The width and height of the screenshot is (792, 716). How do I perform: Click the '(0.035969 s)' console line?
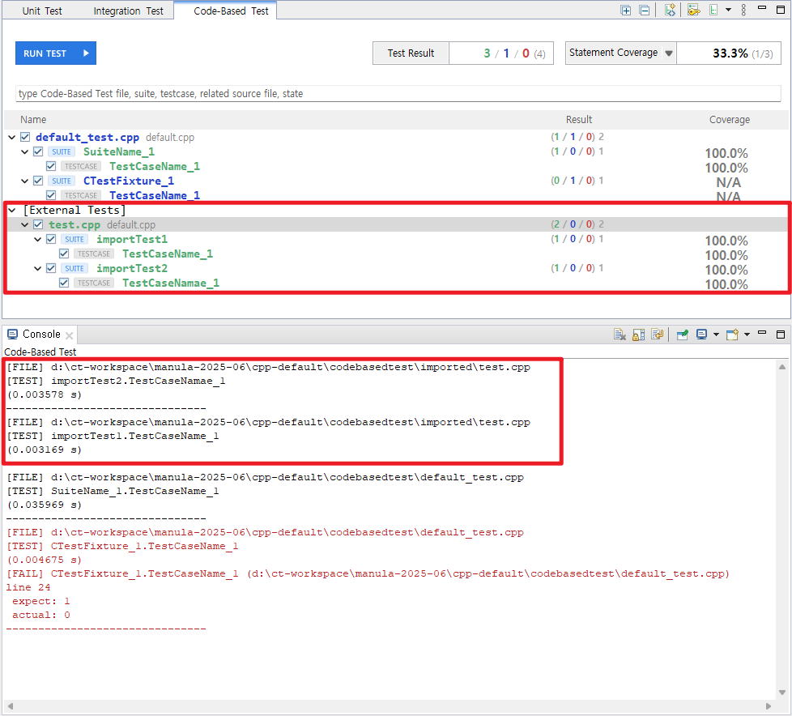[x=44, y=505]
